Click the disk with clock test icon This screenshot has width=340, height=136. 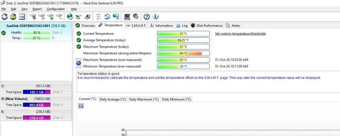pos(41,16)
